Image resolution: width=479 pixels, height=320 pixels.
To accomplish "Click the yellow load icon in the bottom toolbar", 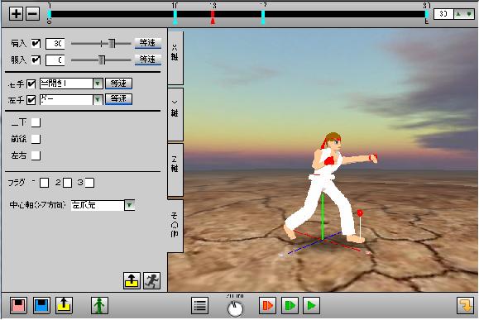I will coord(65,305).
